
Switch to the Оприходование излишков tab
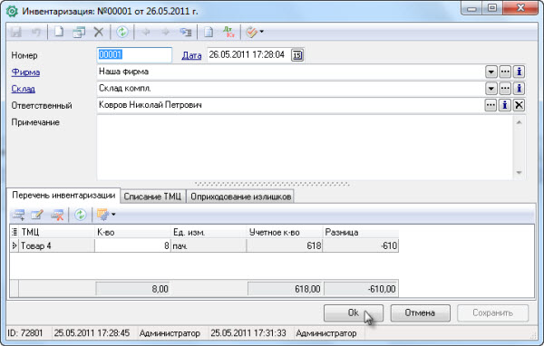click(x=240, y=197)
